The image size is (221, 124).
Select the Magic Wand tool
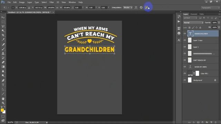(3, 31)
